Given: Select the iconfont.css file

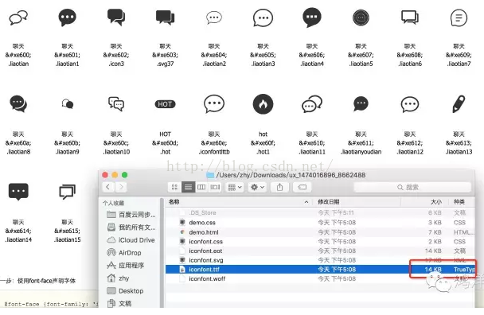Looking at the screenshot, I should pyautogui.click(x=320, y=241).
